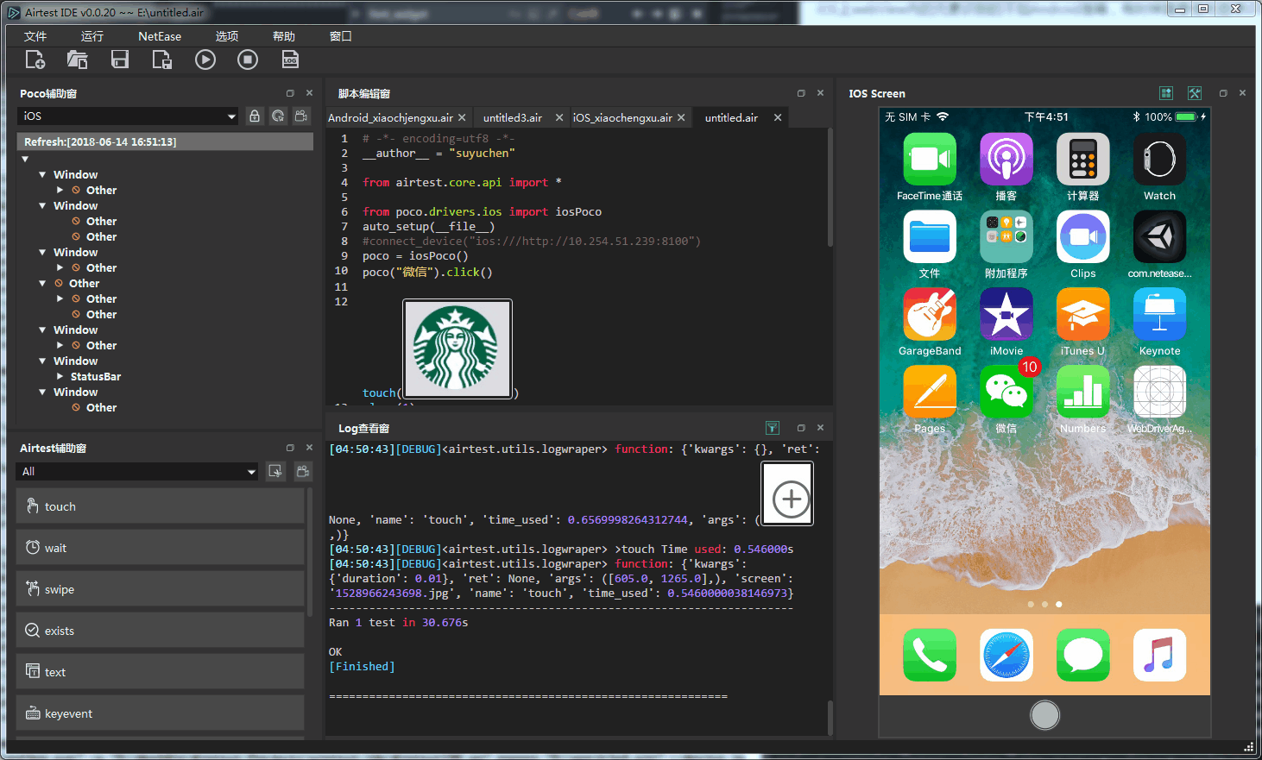The image size is (1262, 760).
Task: Tap the Keynote app icon
Action: pyautogui.click(x=1160, y=315)
